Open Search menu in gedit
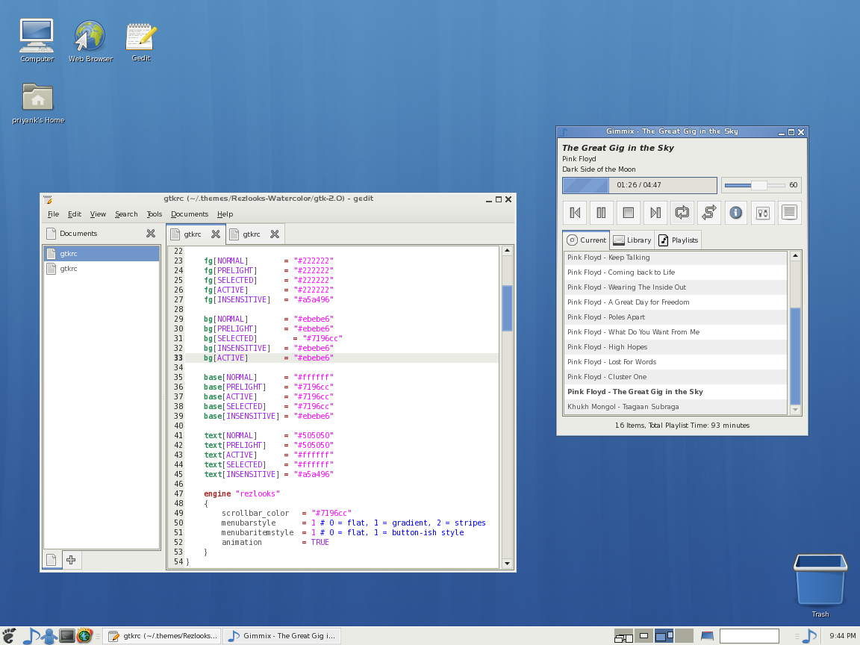 pyautogui.click(x=126, y=214)
